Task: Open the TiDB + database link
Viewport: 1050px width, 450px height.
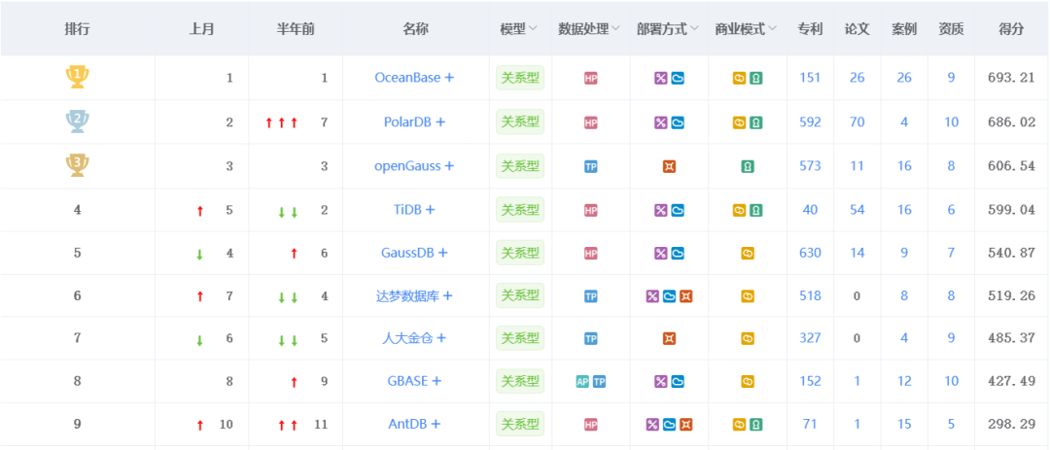Action: pyautogui.click(x=414, y=210)
